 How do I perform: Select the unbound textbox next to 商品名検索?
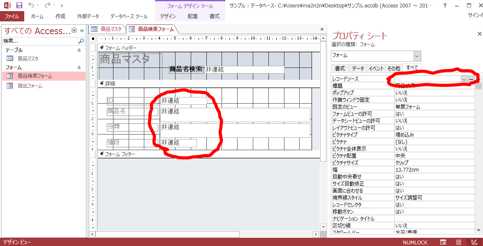tap(244, 70)
